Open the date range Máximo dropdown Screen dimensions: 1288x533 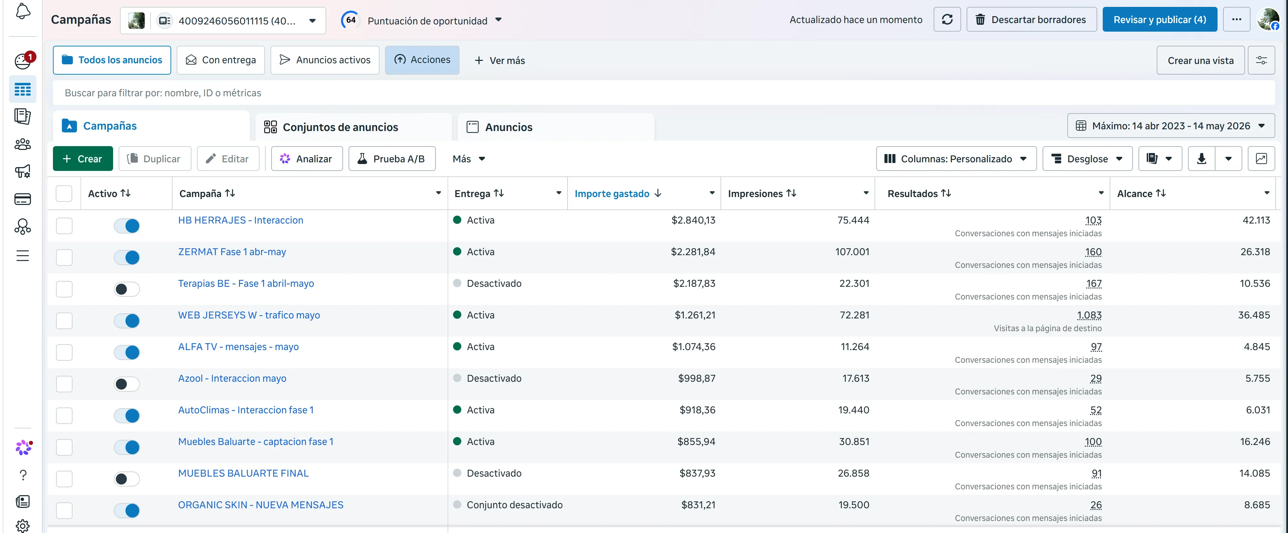[1170, 126]
